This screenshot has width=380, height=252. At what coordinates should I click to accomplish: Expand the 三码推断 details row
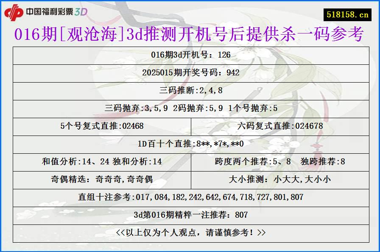coord(190,90)
